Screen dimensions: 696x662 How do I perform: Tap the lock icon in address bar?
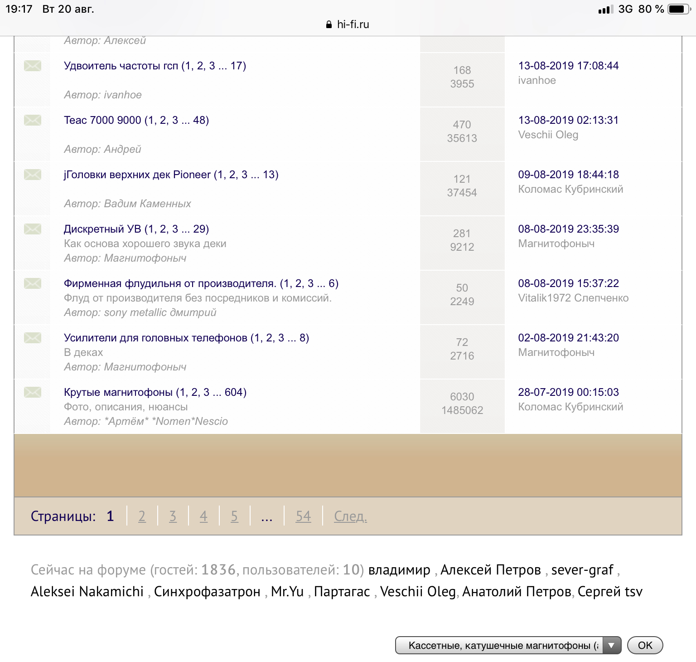point(329,24)
